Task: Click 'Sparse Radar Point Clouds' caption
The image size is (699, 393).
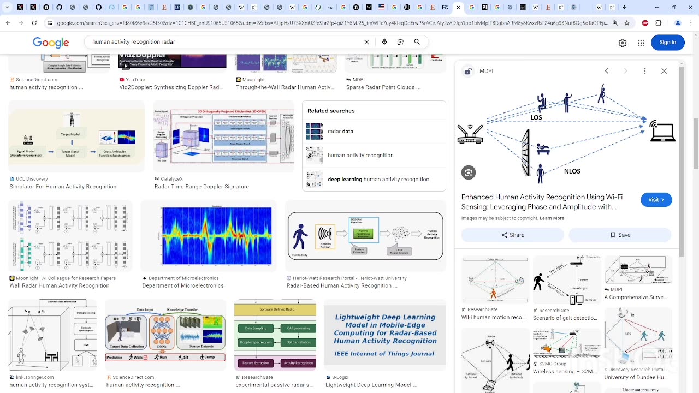Action: click(x=383, y=87)
